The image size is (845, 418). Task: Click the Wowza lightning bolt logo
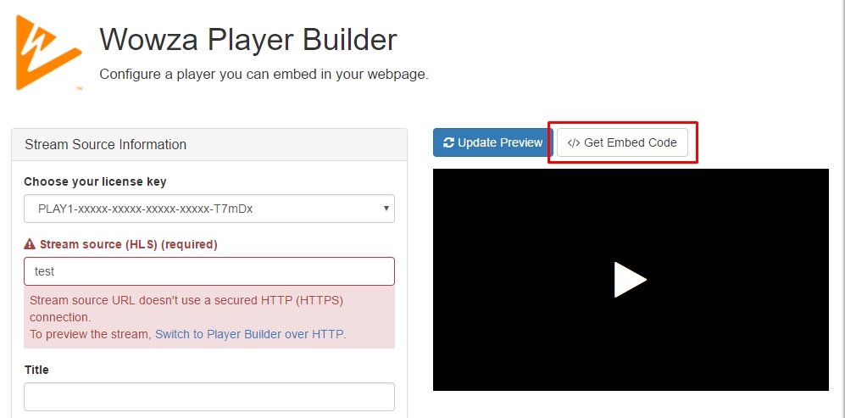(x=48, y=53)
